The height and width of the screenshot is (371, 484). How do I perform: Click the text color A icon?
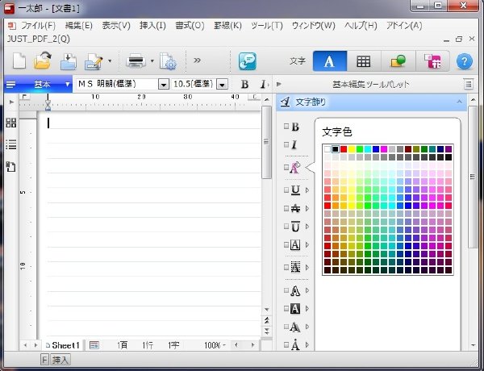point(295,168)
